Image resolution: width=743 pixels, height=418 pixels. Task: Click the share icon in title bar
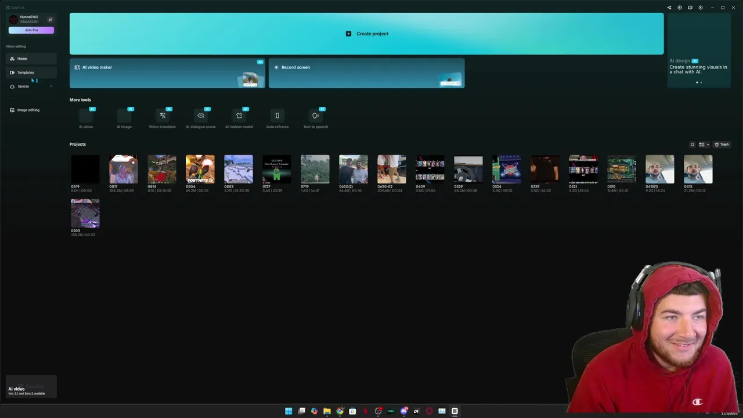(669, 8)
